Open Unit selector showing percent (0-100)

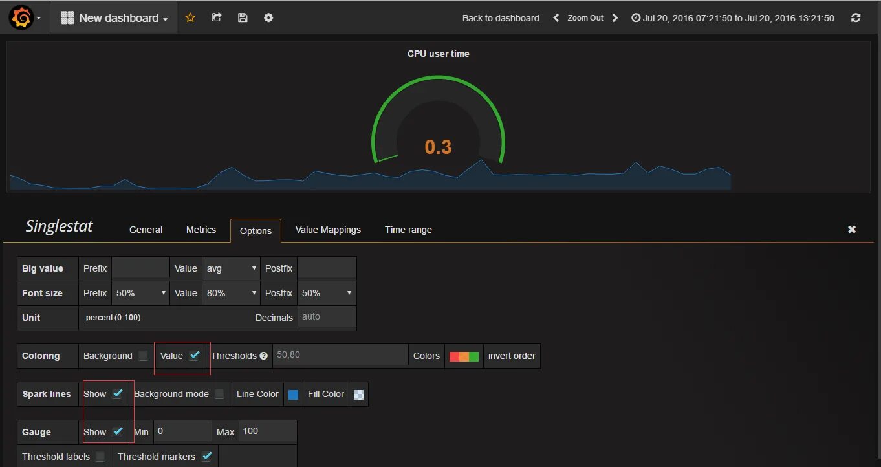(113, 318)
